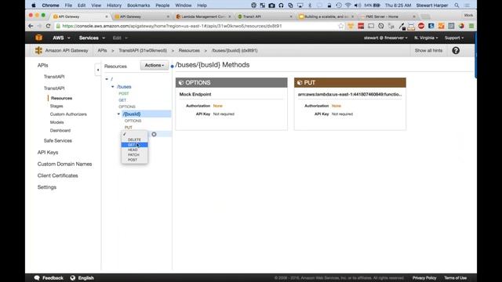502x282 pixels.
Task: Open the Support dropdown
Action: tap(454, 38)
